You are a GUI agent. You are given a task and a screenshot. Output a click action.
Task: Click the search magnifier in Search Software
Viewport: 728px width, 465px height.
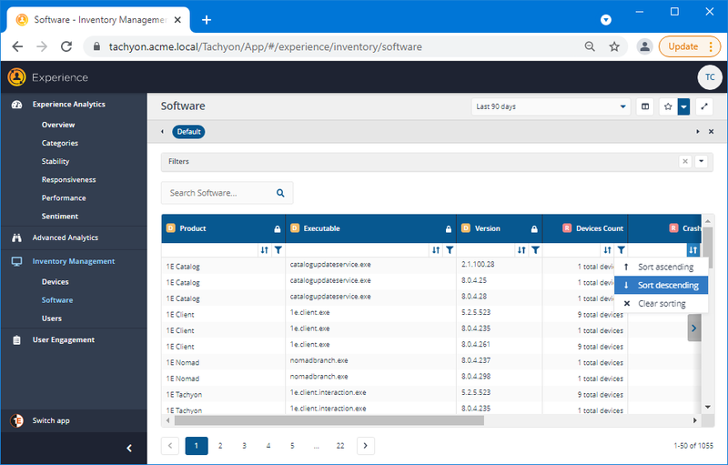click(280, 193)
